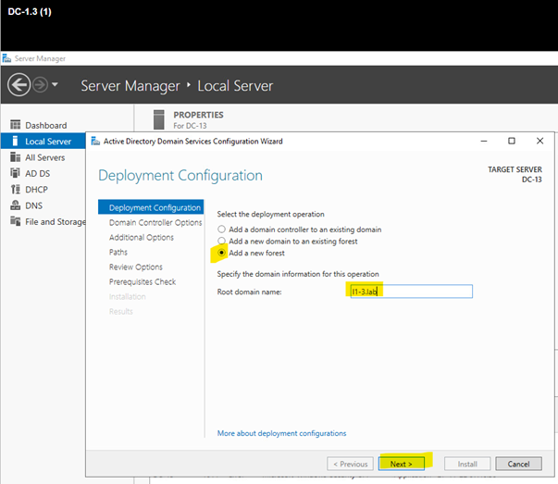Click the DHCP label in sidebar
The width and height of the screenshot is (558, 484).
36,190
